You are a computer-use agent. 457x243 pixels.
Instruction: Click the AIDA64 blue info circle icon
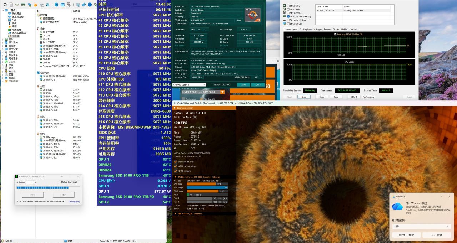90,5
